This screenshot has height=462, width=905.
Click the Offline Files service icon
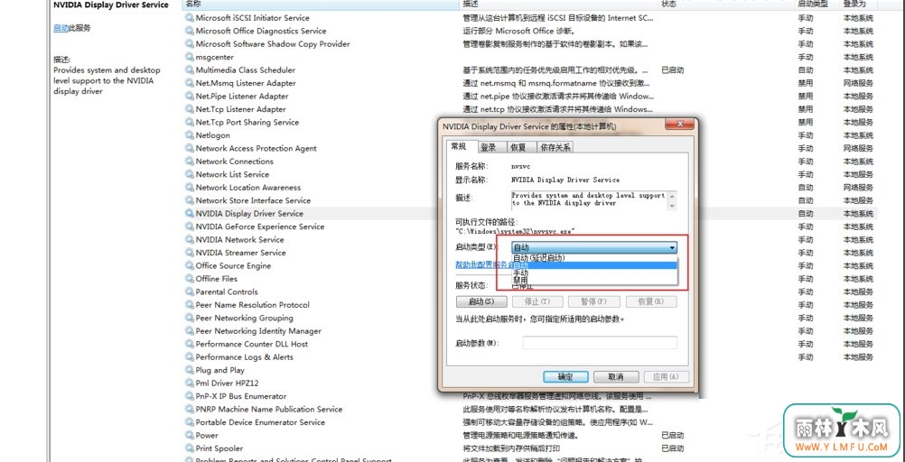[x=190, y=279]
